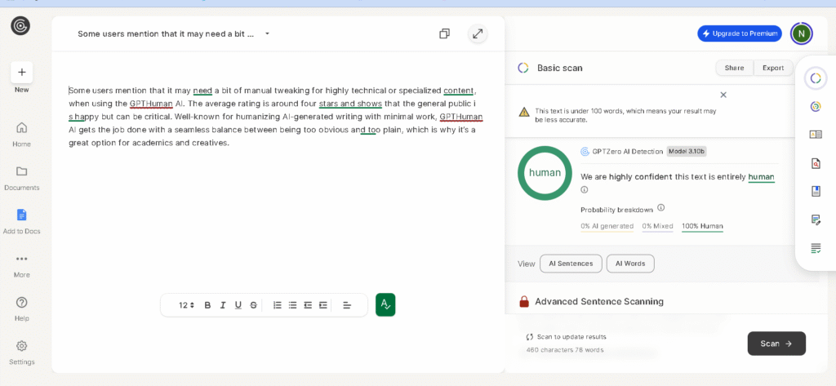Insert a numbered list
Screen dimensions: 836x386
pyautogui.click(x=277, y=305)
